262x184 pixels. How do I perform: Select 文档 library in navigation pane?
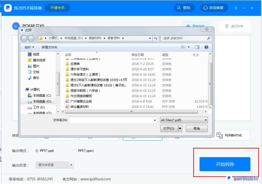pos(34,72)
